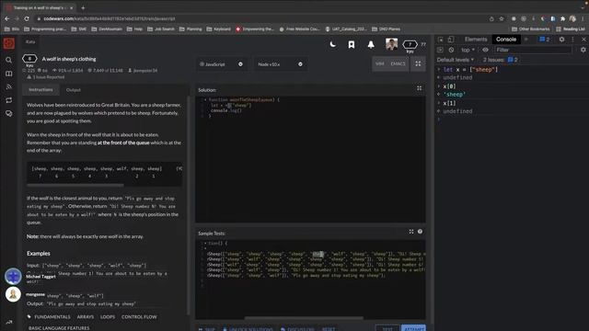Open the training loop icon in sidebar

pyautogui.click(x=8, y=100)
